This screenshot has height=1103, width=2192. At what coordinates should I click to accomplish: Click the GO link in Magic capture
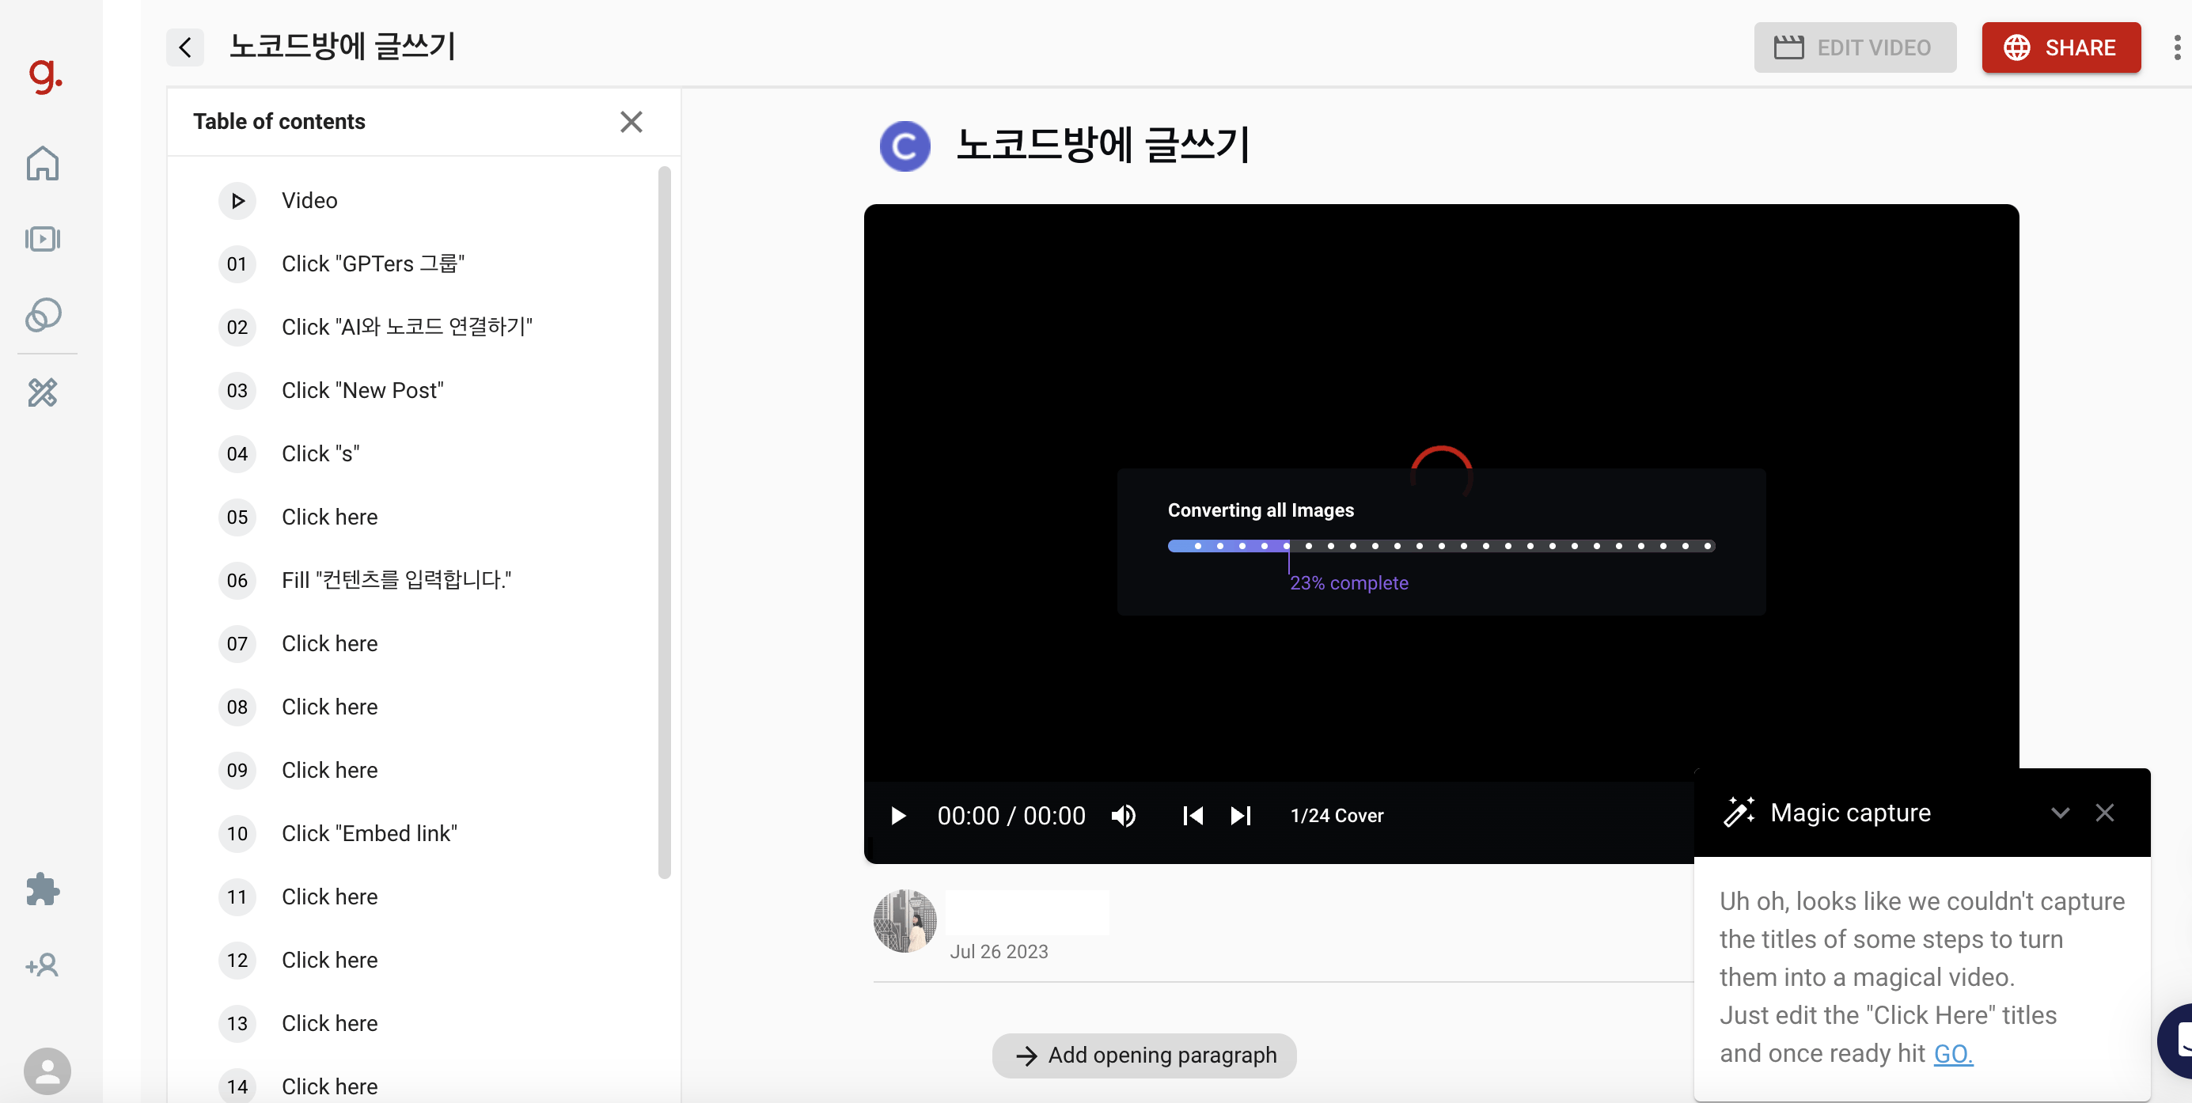point(1952,1054)
